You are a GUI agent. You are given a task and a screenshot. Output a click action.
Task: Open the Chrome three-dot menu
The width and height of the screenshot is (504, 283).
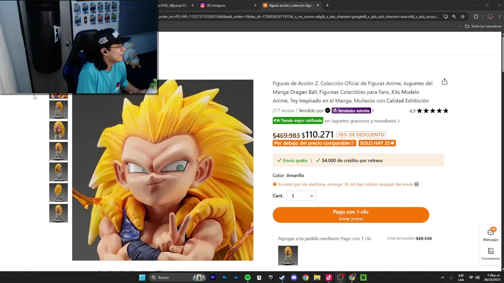(x=499, y=17)
